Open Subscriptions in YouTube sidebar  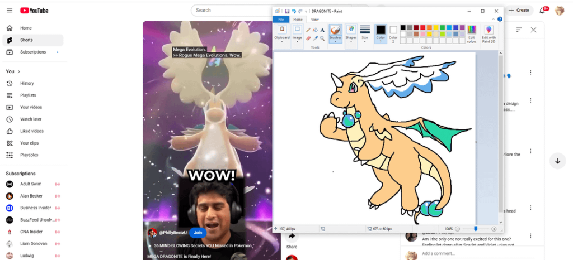(x=33, y=52)
